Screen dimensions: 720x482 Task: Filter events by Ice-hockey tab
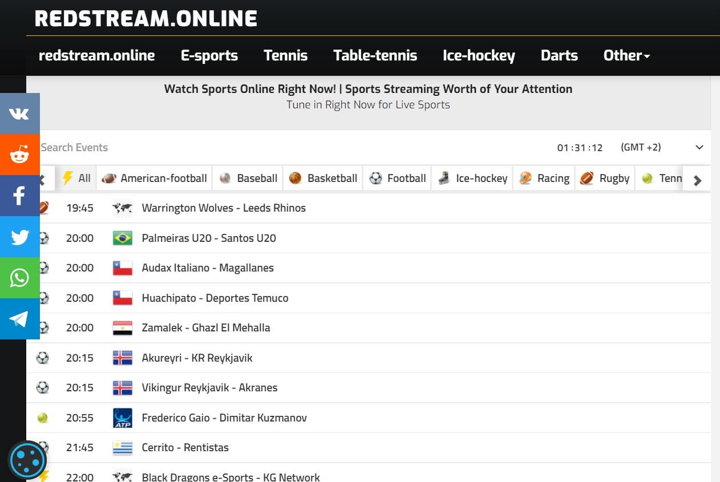[x=472, y=178]
